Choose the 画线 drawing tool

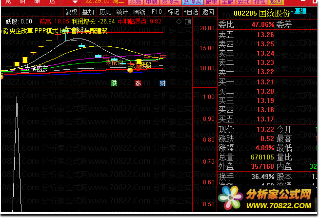139,12
